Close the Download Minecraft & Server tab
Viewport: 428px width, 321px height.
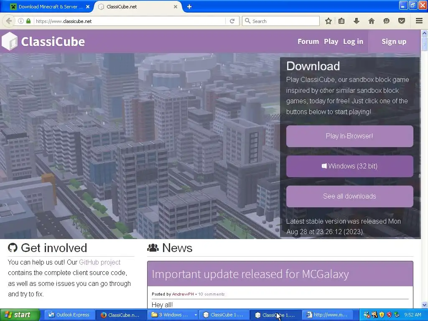coord(88,7)
